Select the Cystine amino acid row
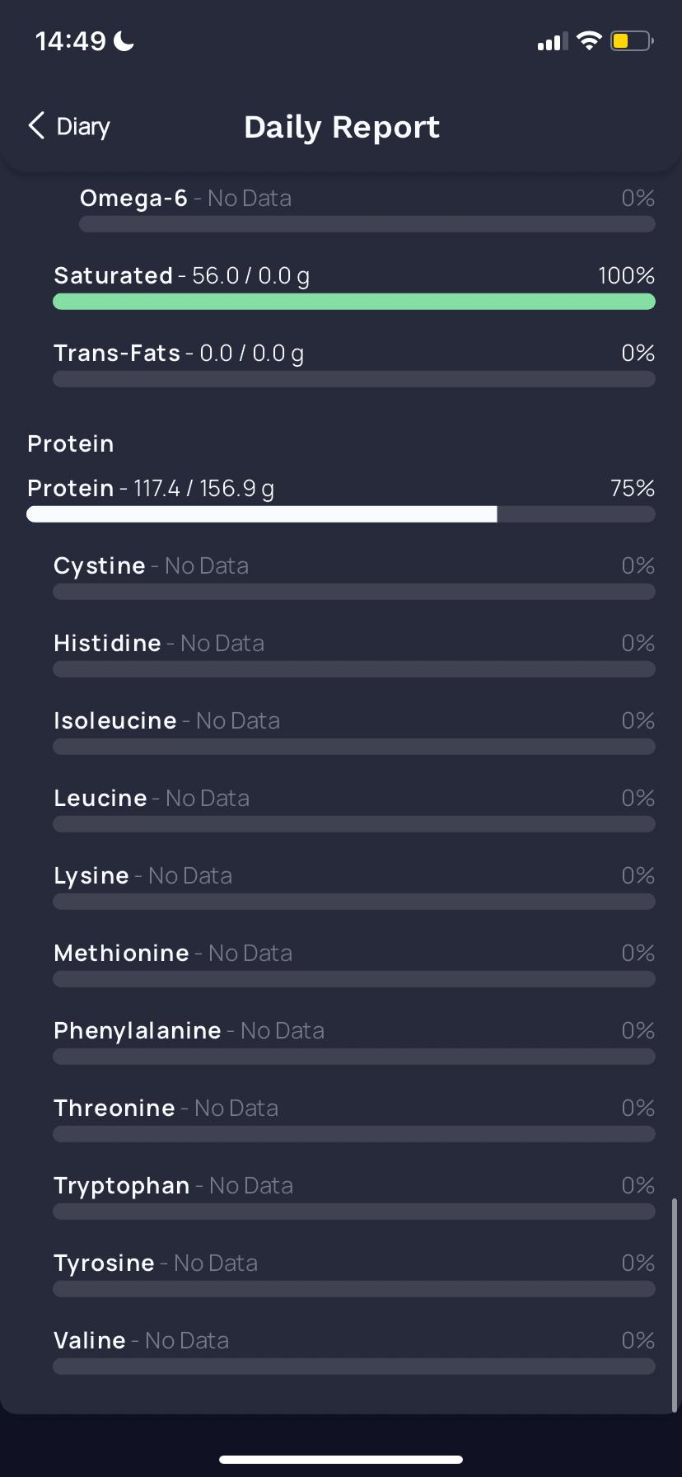This screenshot has height=1477, width=682. coord(354,577)
